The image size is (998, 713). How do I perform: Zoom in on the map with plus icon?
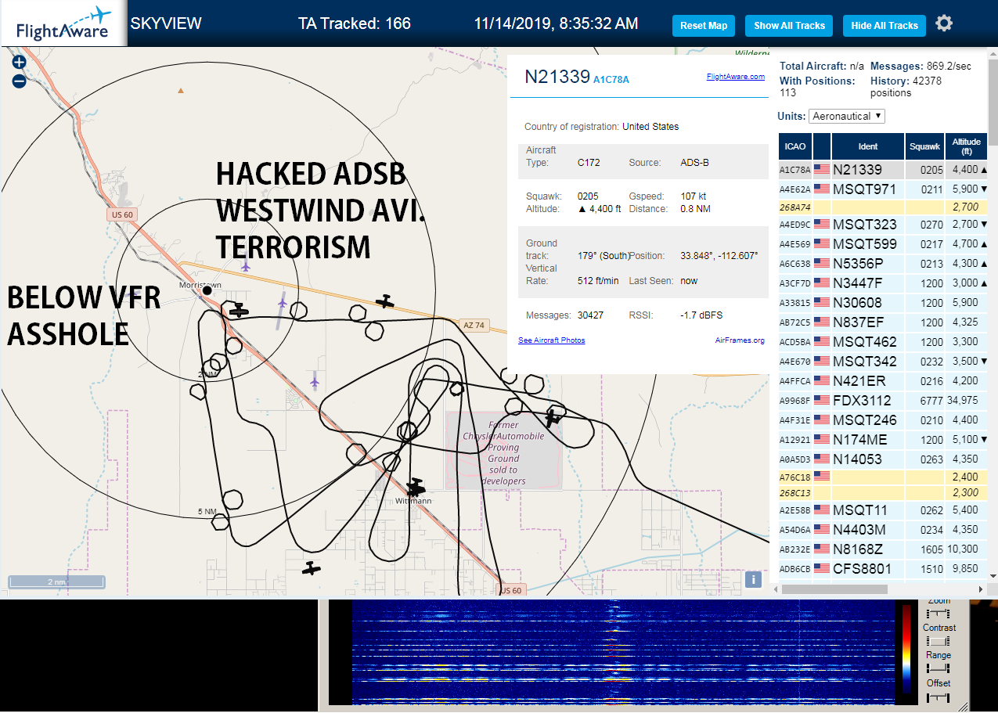click(x=20, y=63)
